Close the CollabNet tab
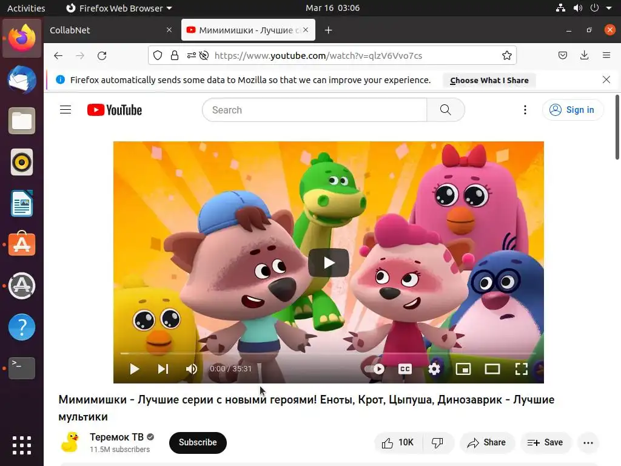This screenshot has height=466, width=621. 169,30
